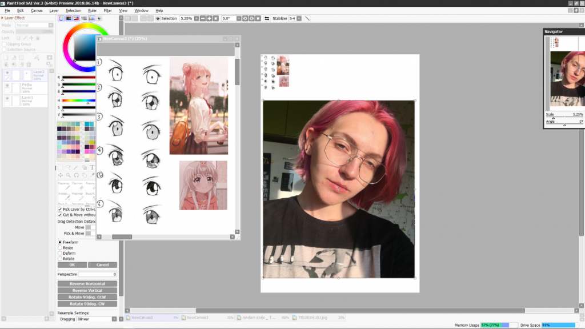Select the magic wand tool
This screenshot has width=585, height=329.
click(76, 167)
